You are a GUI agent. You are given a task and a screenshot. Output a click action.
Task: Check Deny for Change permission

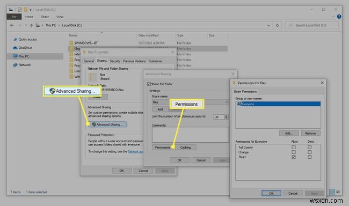(309, 152)
